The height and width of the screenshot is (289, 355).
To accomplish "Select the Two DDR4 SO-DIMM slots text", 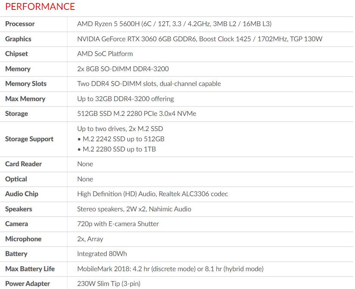I will [149, 84].
